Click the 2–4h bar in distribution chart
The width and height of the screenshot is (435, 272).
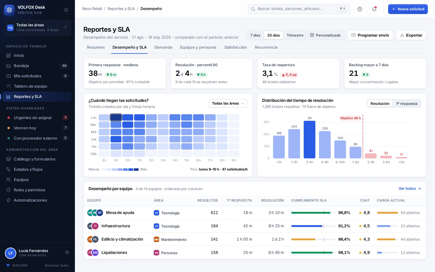pos(309,140)
